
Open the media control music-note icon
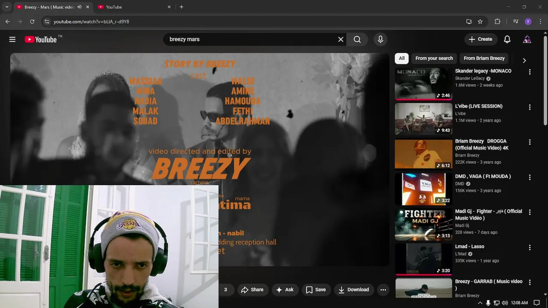[x=515, y=21]
